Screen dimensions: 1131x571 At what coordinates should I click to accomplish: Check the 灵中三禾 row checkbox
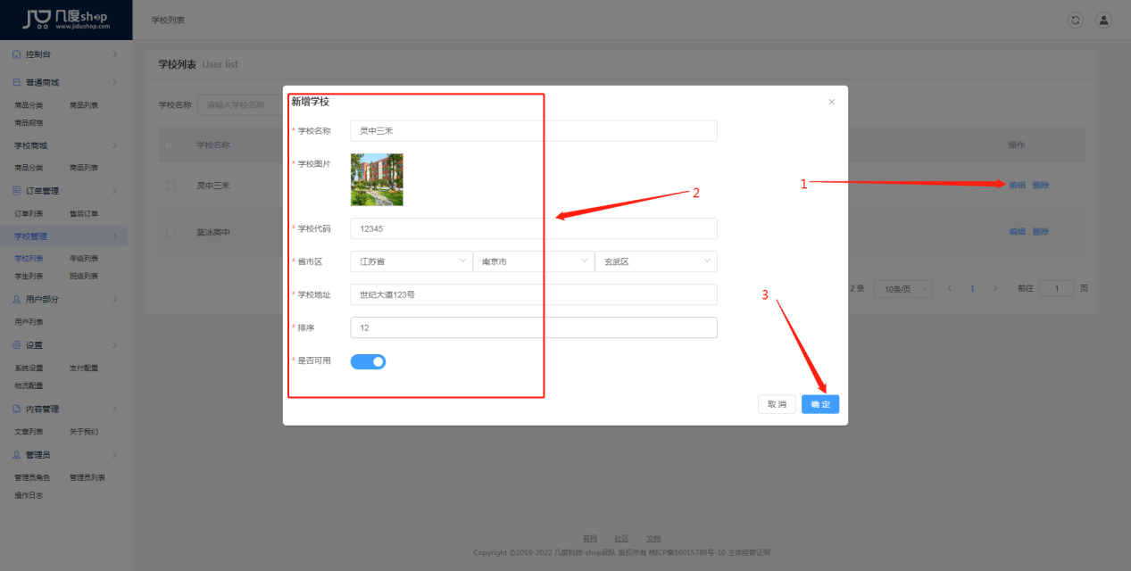[x=170, y=185]
